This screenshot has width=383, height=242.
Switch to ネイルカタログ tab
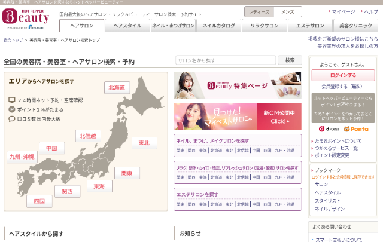coord(218,25)
